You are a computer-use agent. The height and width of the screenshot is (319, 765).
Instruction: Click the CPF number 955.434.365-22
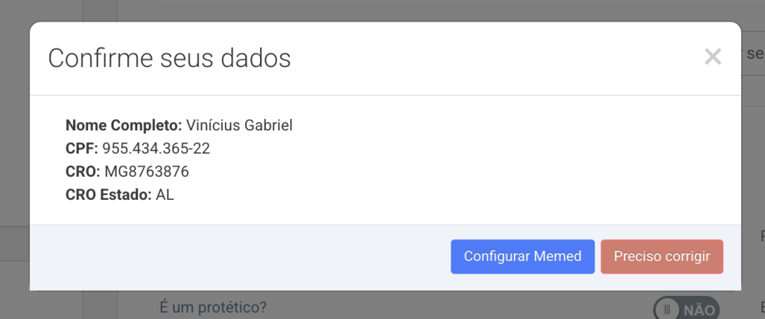pos(156,148)
